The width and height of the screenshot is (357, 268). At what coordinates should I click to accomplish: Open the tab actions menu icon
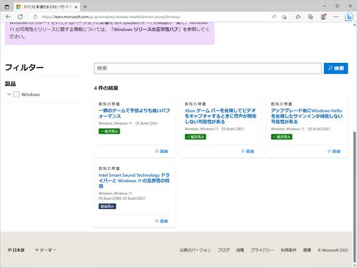(x=7, y=7)
